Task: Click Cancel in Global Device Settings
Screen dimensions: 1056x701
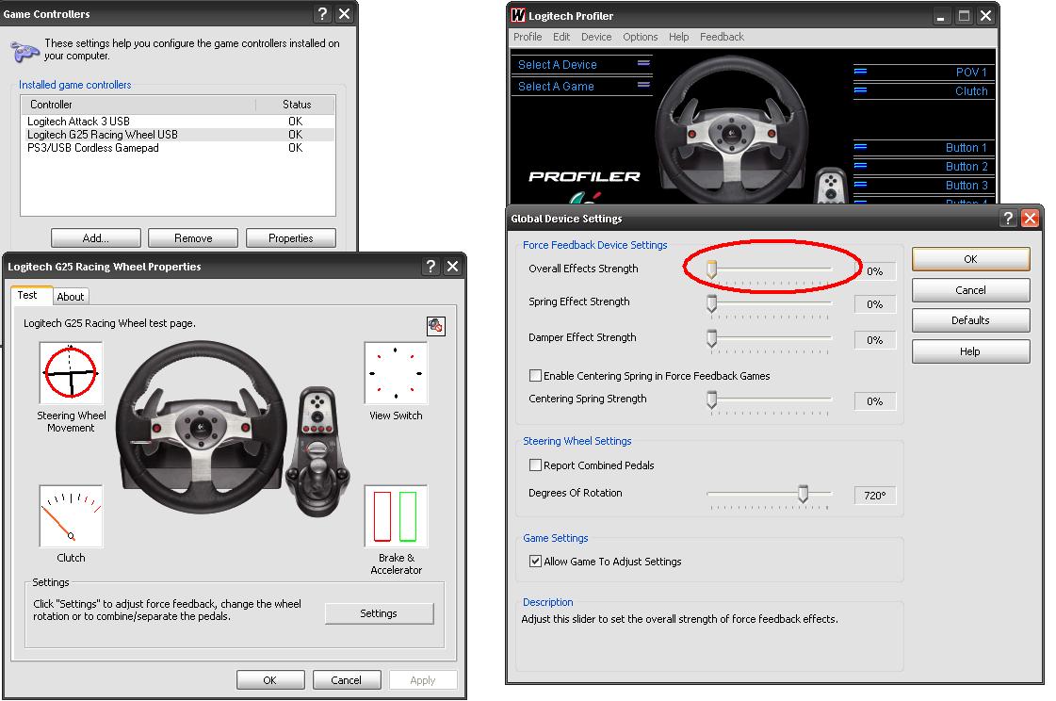Action: pos(970,290)
